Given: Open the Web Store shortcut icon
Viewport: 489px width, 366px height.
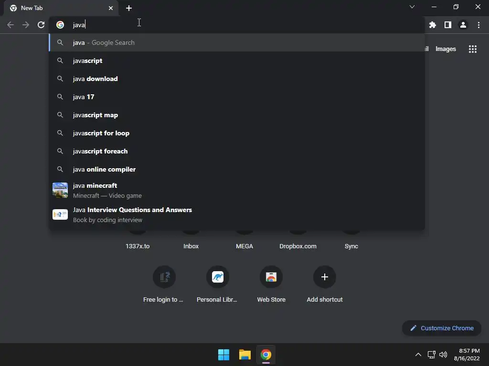Looking at the screenshot, I should 271,277.
